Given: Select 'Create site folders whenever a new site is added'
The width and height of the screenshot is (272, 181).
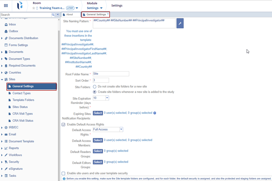Looking at the screenshot, I should tap(95, 92).
